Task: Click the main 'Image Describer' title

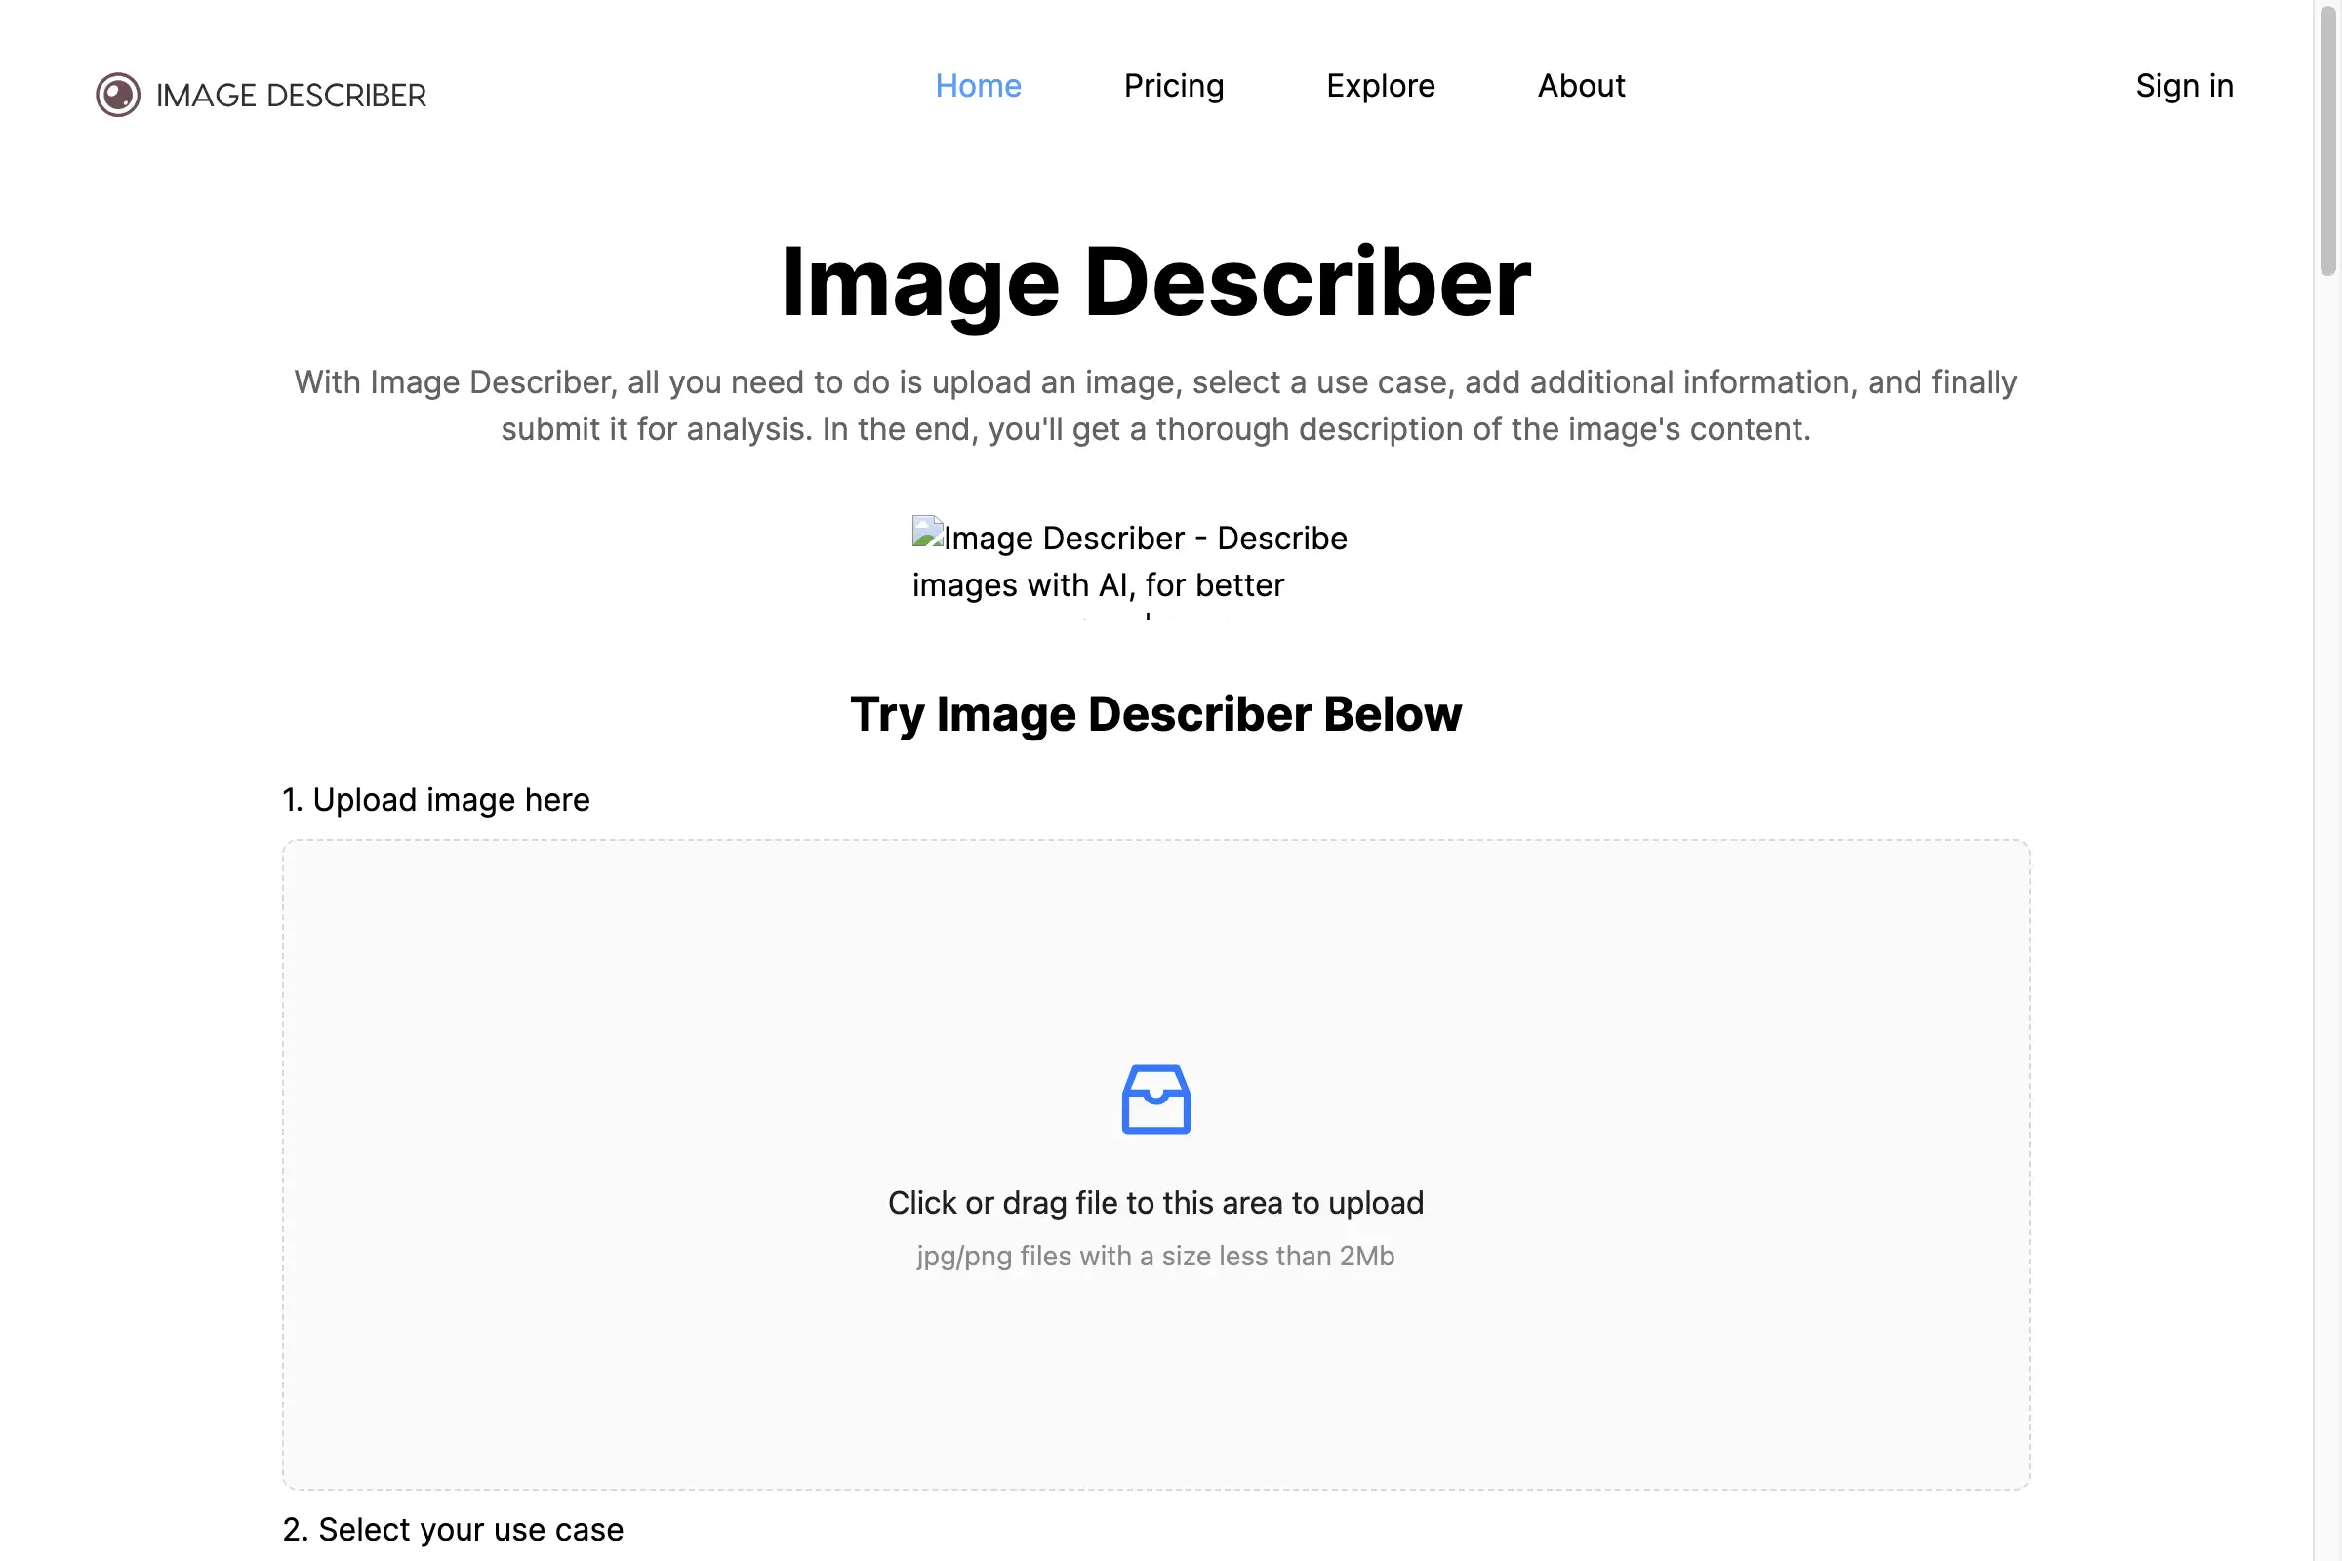Action: [1155, 284]
